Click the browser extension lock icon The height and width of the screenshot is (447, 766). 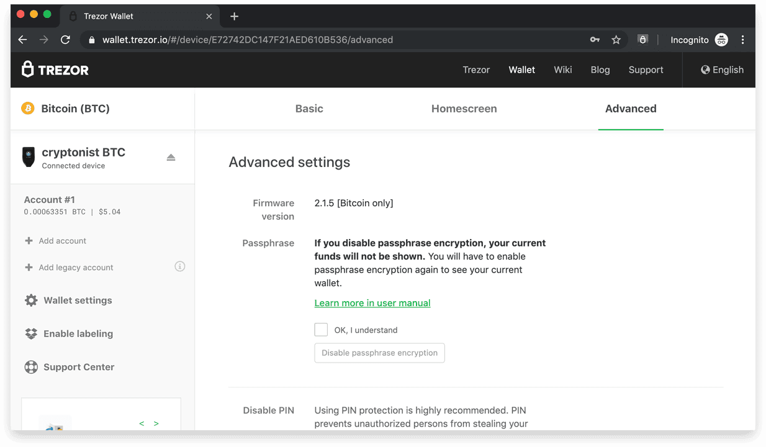point(643,40)
